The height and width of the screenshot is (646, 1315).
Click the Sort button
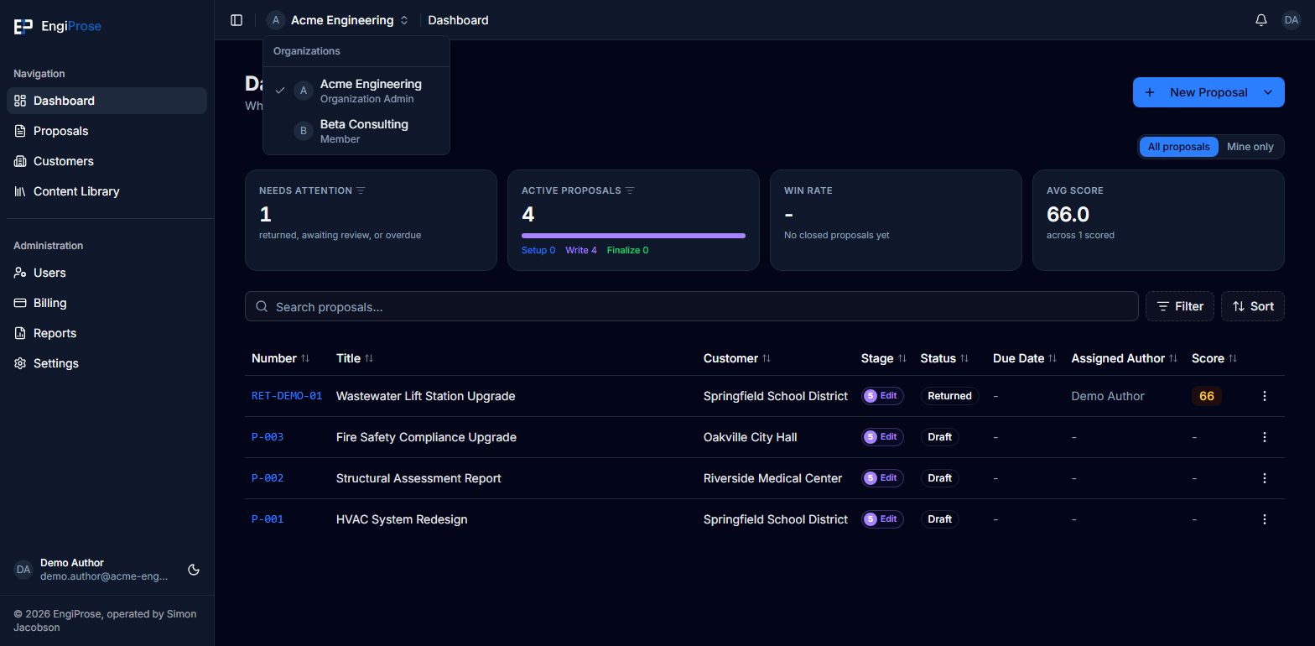pyautogui.click(x=1252, y=306)
